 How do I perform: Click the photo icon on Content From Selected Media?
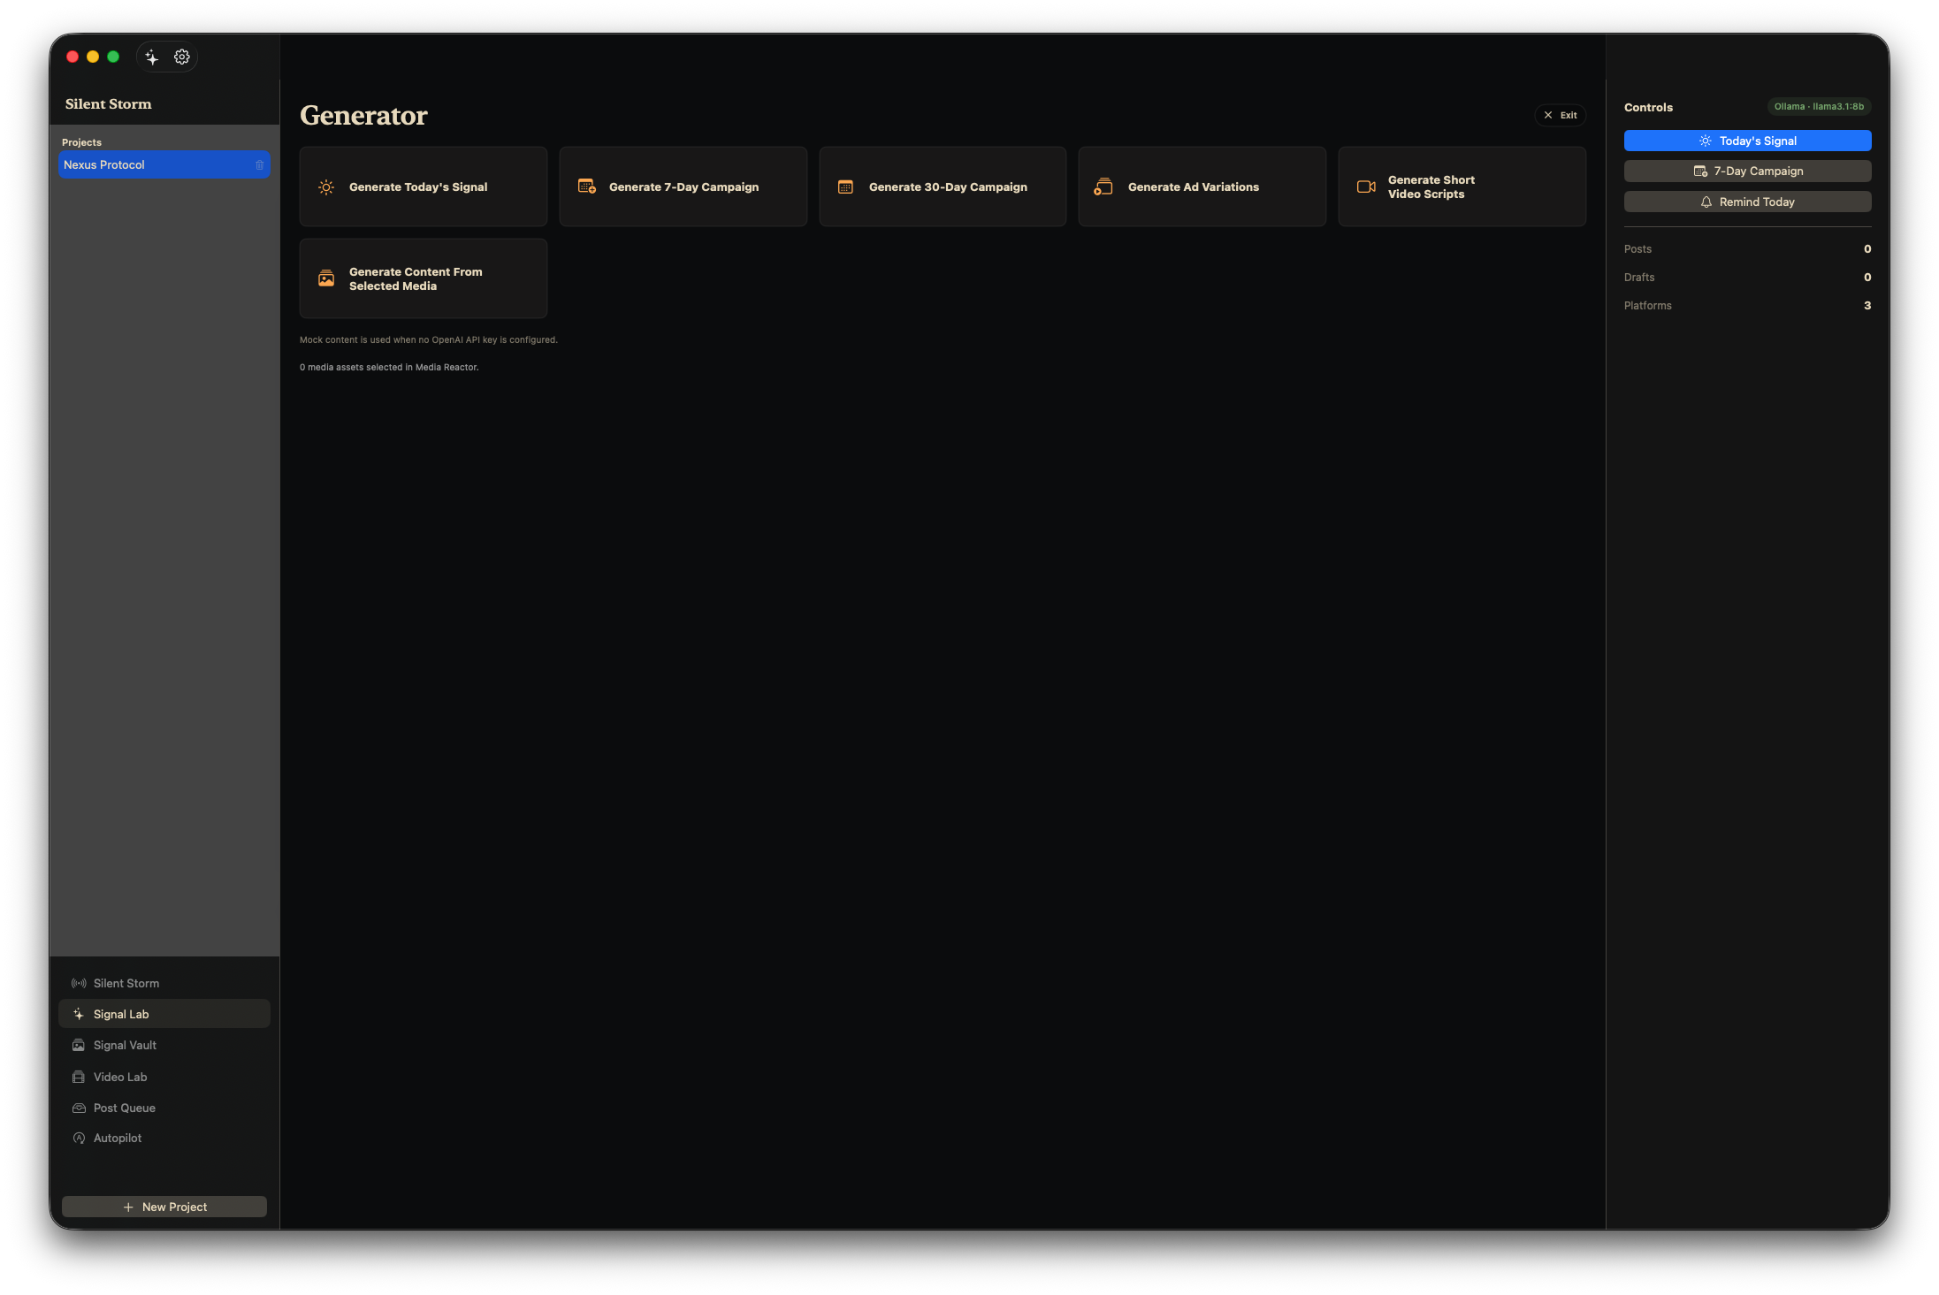pos(326,278)
